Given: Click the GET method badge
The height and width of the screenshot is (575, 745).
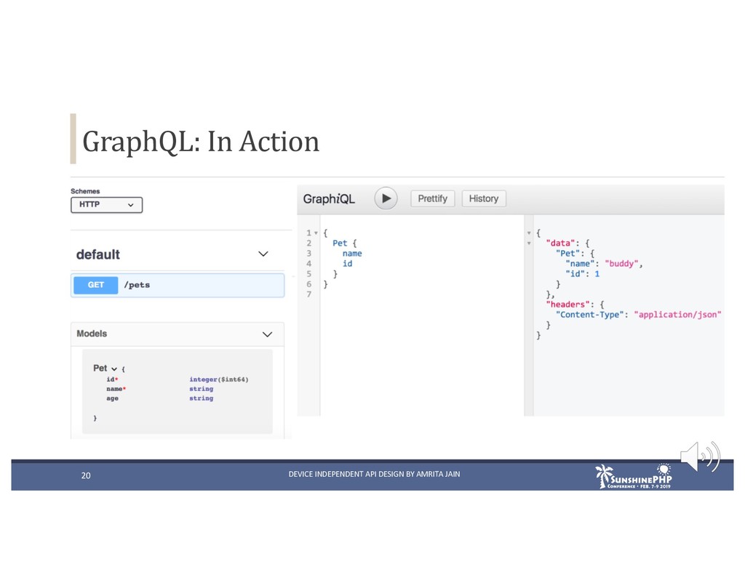Looking at the screenshot, I should (95, 285).
